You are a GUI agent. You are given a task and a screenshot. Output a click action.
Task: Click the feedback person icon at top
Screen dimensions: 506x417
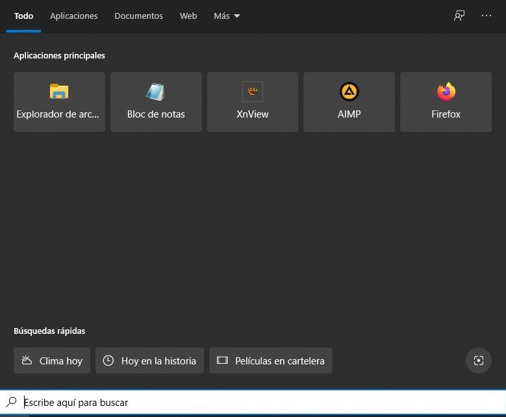(459, 16)
